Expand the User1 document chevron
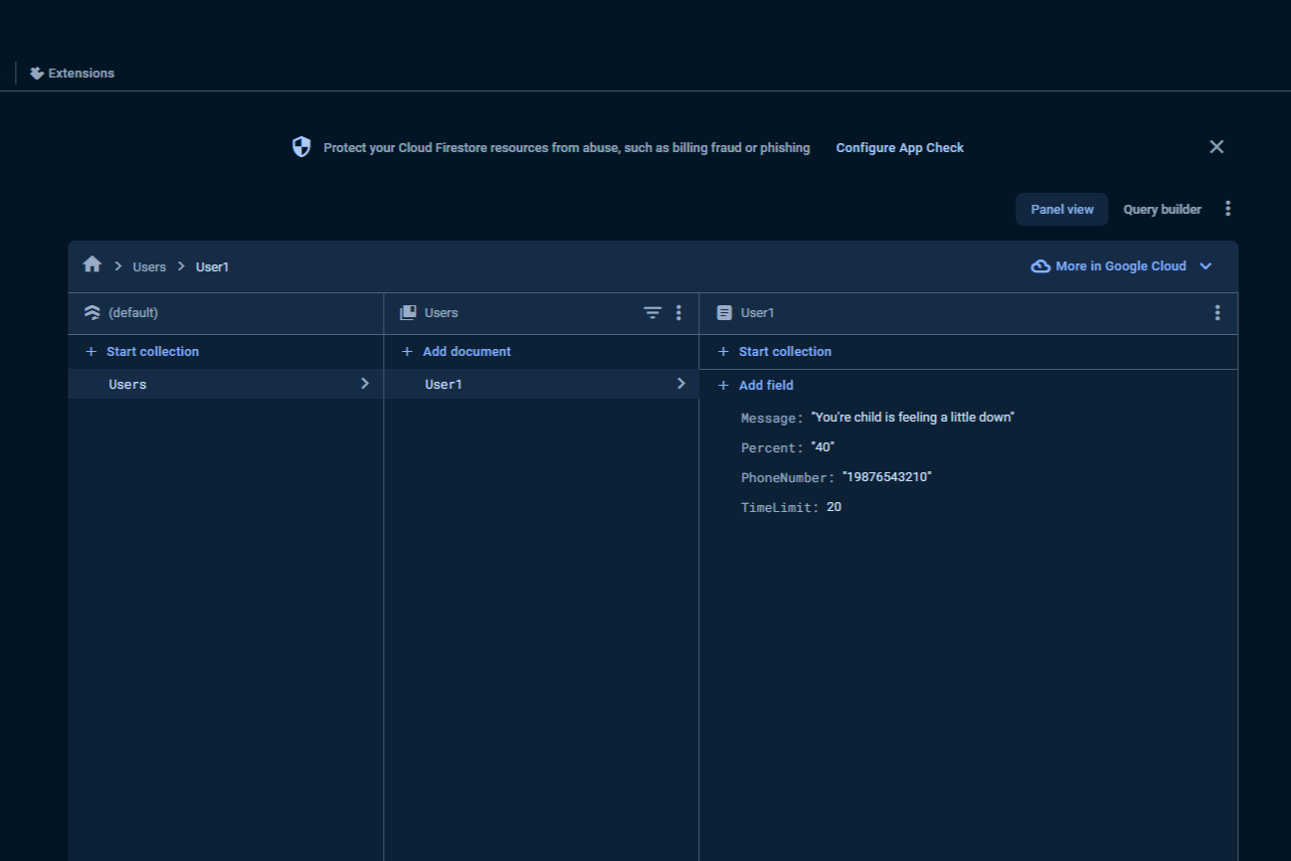 (x=681, y=384)
